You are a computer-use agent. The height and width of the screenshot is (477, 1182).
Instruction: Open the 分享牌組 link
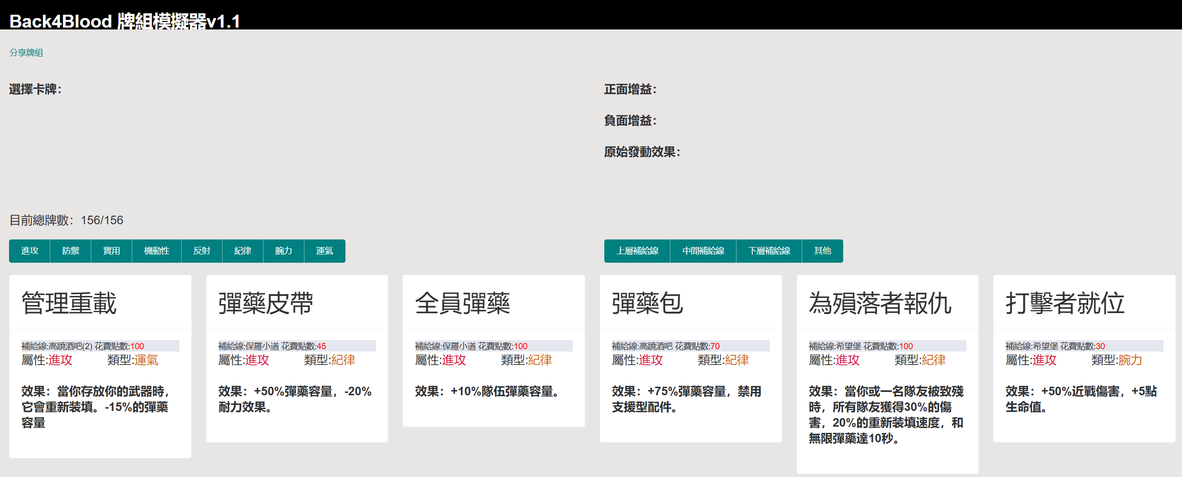pos(26,53)
